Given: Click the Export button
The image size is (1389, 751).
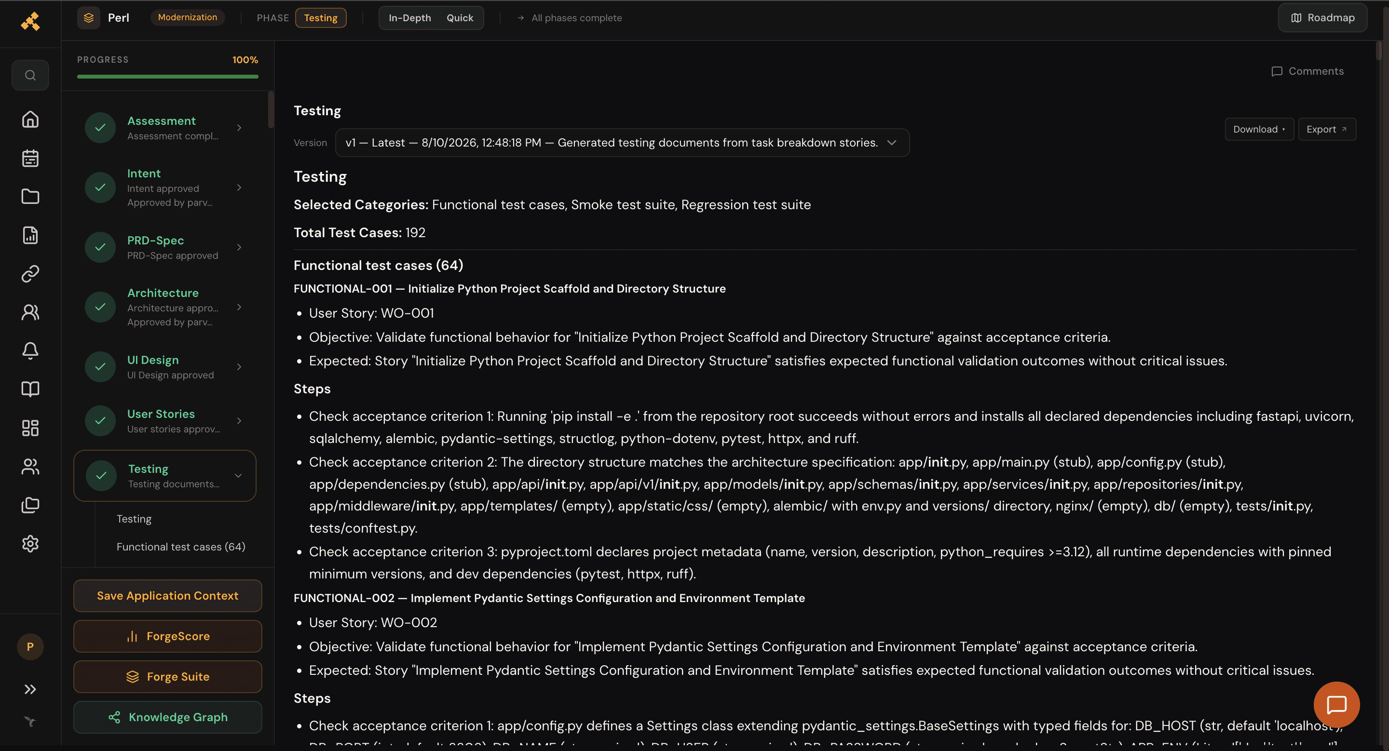Looking at the screenshot, I should [1326, 129].
